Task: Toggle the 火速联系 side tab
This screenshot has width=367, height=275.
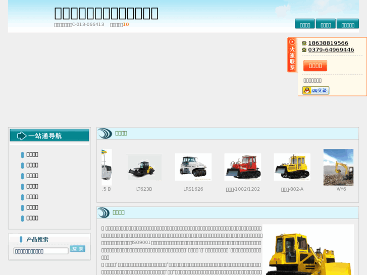Action: pyautogui.click(x=292, y=55)
